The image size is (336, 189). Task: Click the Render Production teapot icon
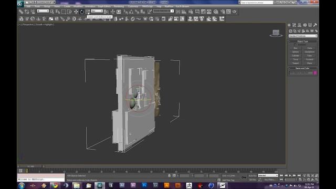tap(235, 12)
